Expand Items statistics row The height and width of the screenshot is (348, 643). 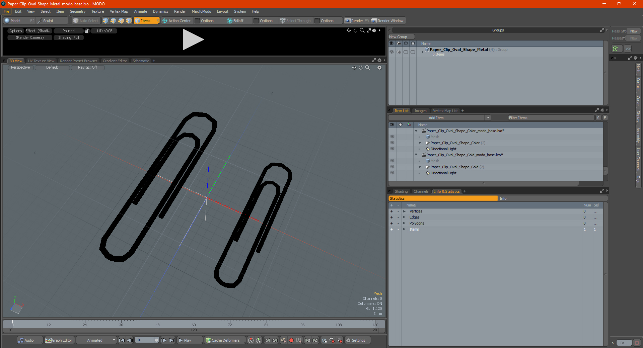point(404,230)
